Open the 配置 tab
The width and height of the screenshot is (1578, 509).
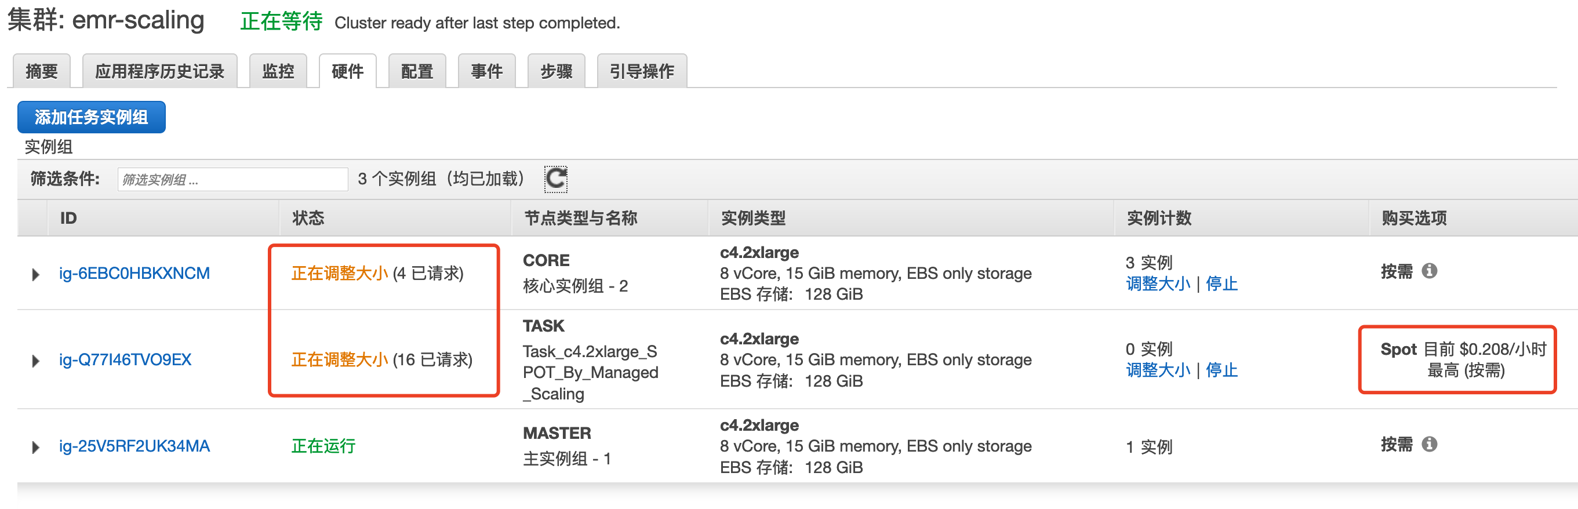(417, 72)
